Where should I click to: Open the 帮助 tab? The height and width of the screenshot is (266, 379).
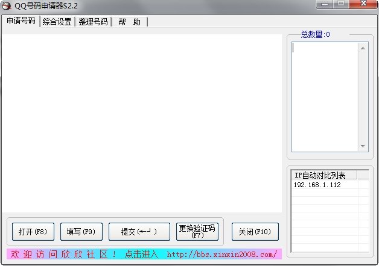coord(129,22)
